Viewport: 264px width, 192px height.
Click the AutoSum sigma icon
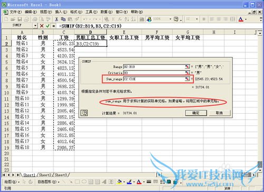pos(114,19)
